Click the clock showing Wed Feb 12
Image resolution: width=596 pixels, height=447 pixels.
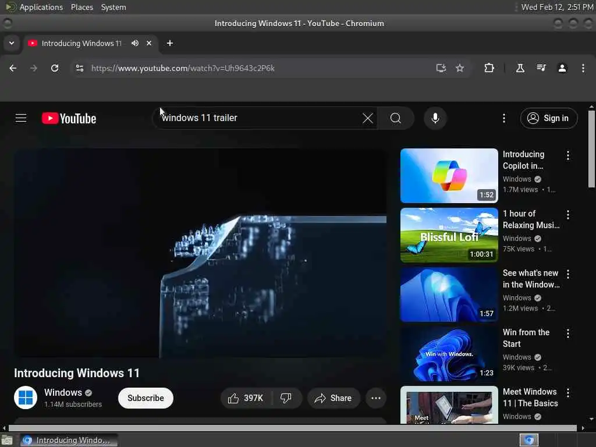(557, 7)
